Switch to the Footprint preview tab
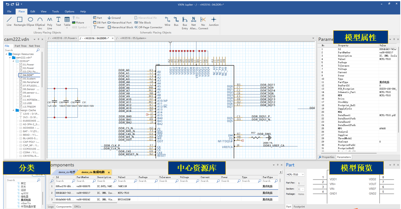Screen dimensions: 401x209 pyautogui.click(x=299, y=207)
